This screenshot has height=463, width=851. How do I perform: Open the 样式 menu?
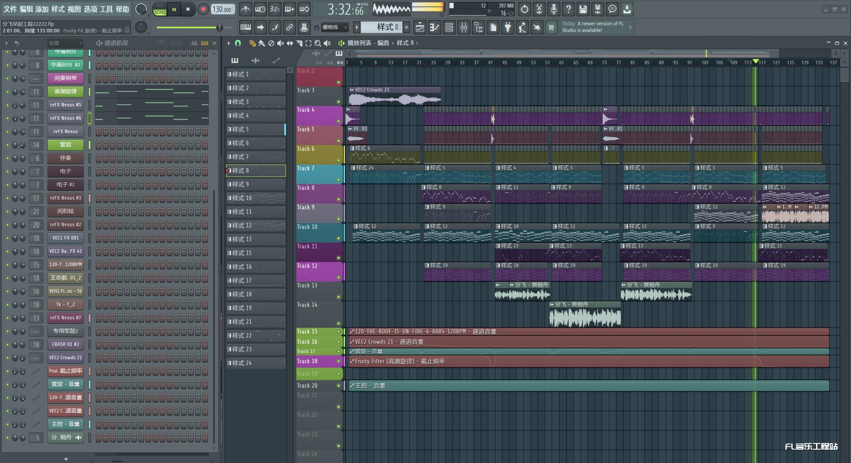coord(58,9)
